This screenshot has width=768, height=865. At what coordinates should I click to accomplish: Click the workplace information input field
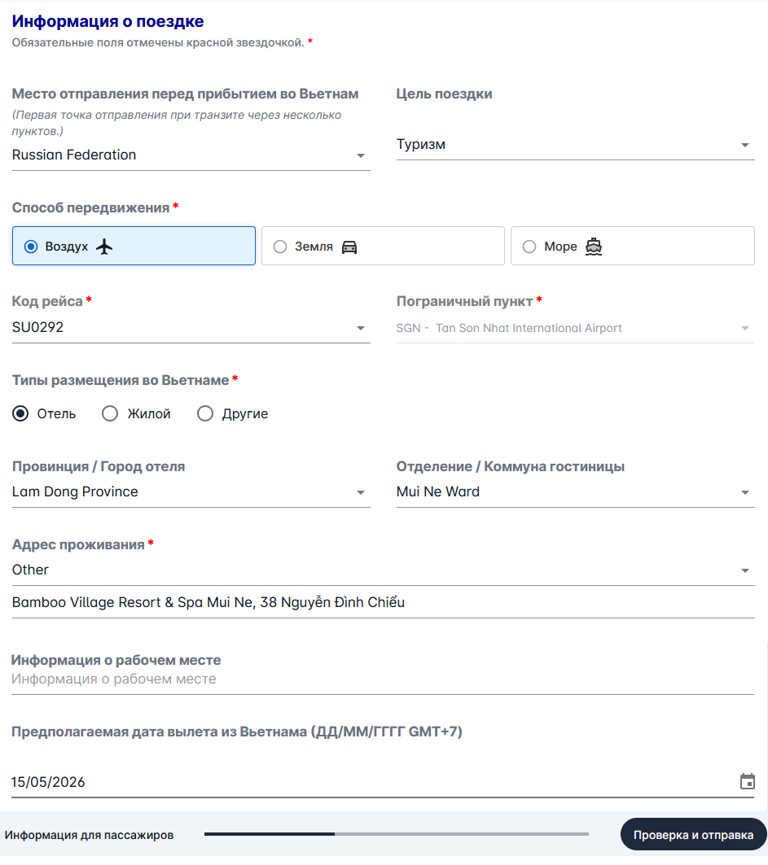383,679
